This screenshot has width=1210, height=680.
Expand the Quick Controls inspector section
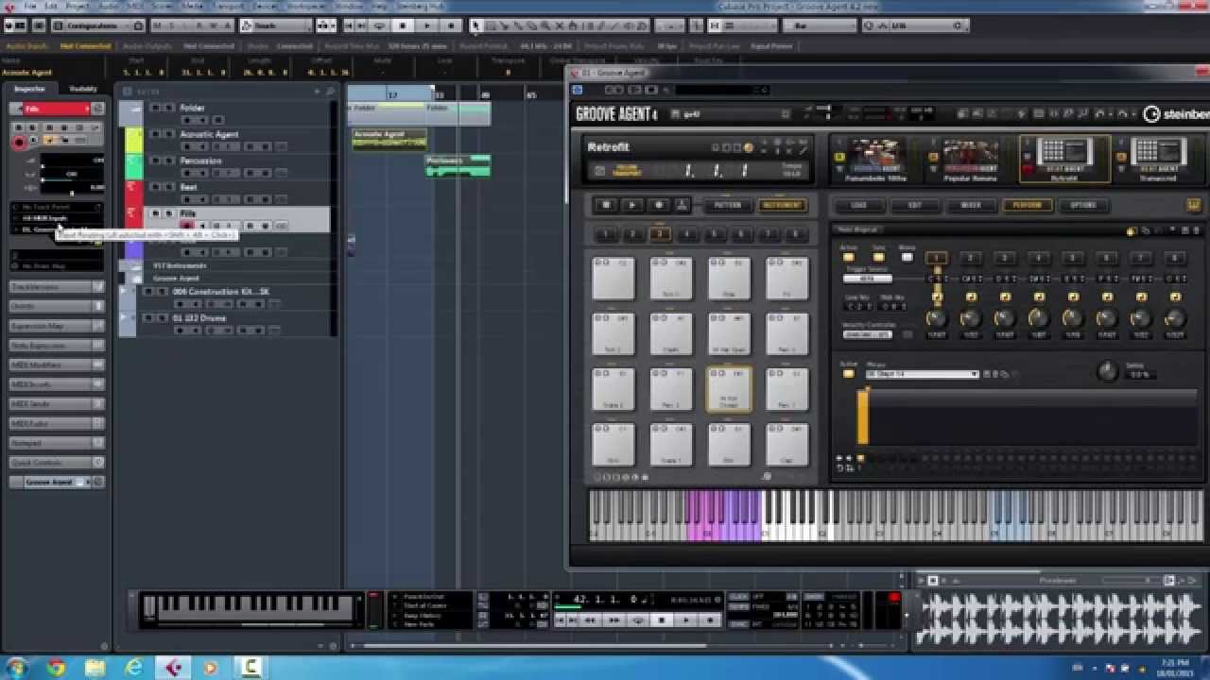point(57,463)
